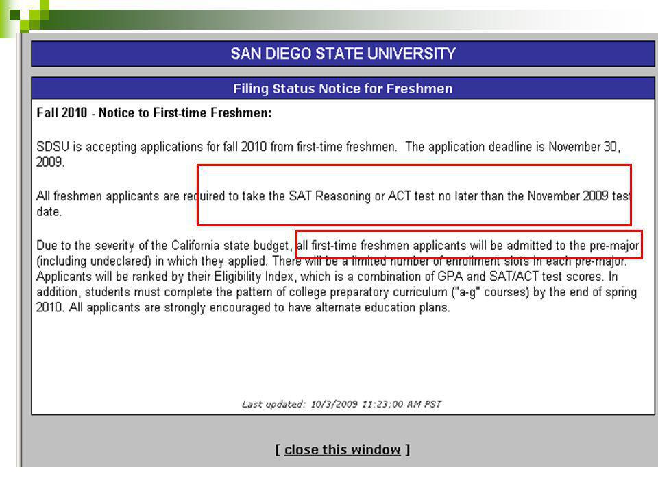Click the red-boxed SAT Reasoning or ACT test text

414,195
